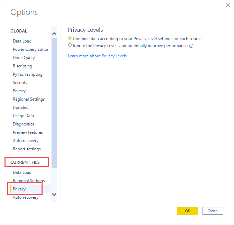Open R scripting options
Screen dimensions: 234x225
[x=22, y=66]
